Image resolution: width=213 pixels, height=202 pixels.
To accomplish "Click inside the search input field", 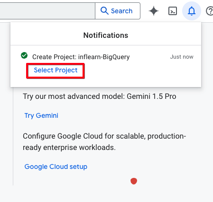I will tap(47, 11).
